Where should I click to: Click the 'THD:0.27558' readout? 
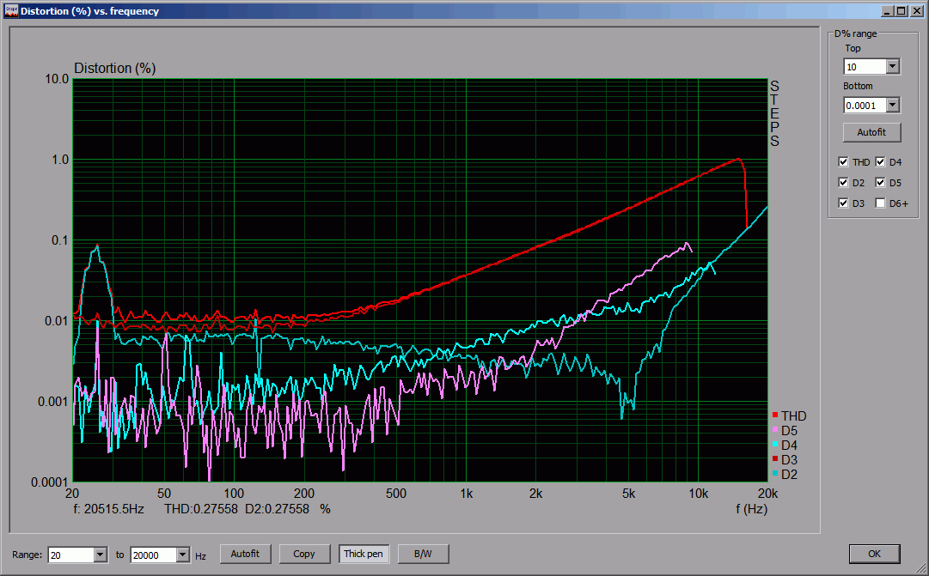tap(201, 509)
